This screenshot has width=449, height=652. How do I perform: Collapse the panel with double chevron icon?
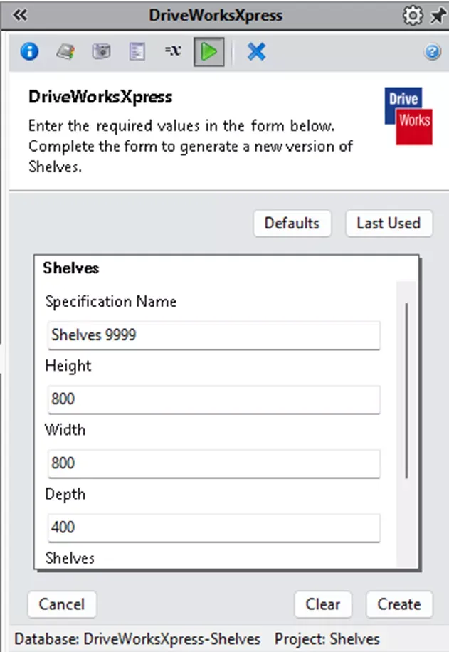(x=19, y=16)
